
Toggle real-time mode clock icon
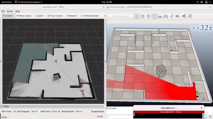click(154, 16)
